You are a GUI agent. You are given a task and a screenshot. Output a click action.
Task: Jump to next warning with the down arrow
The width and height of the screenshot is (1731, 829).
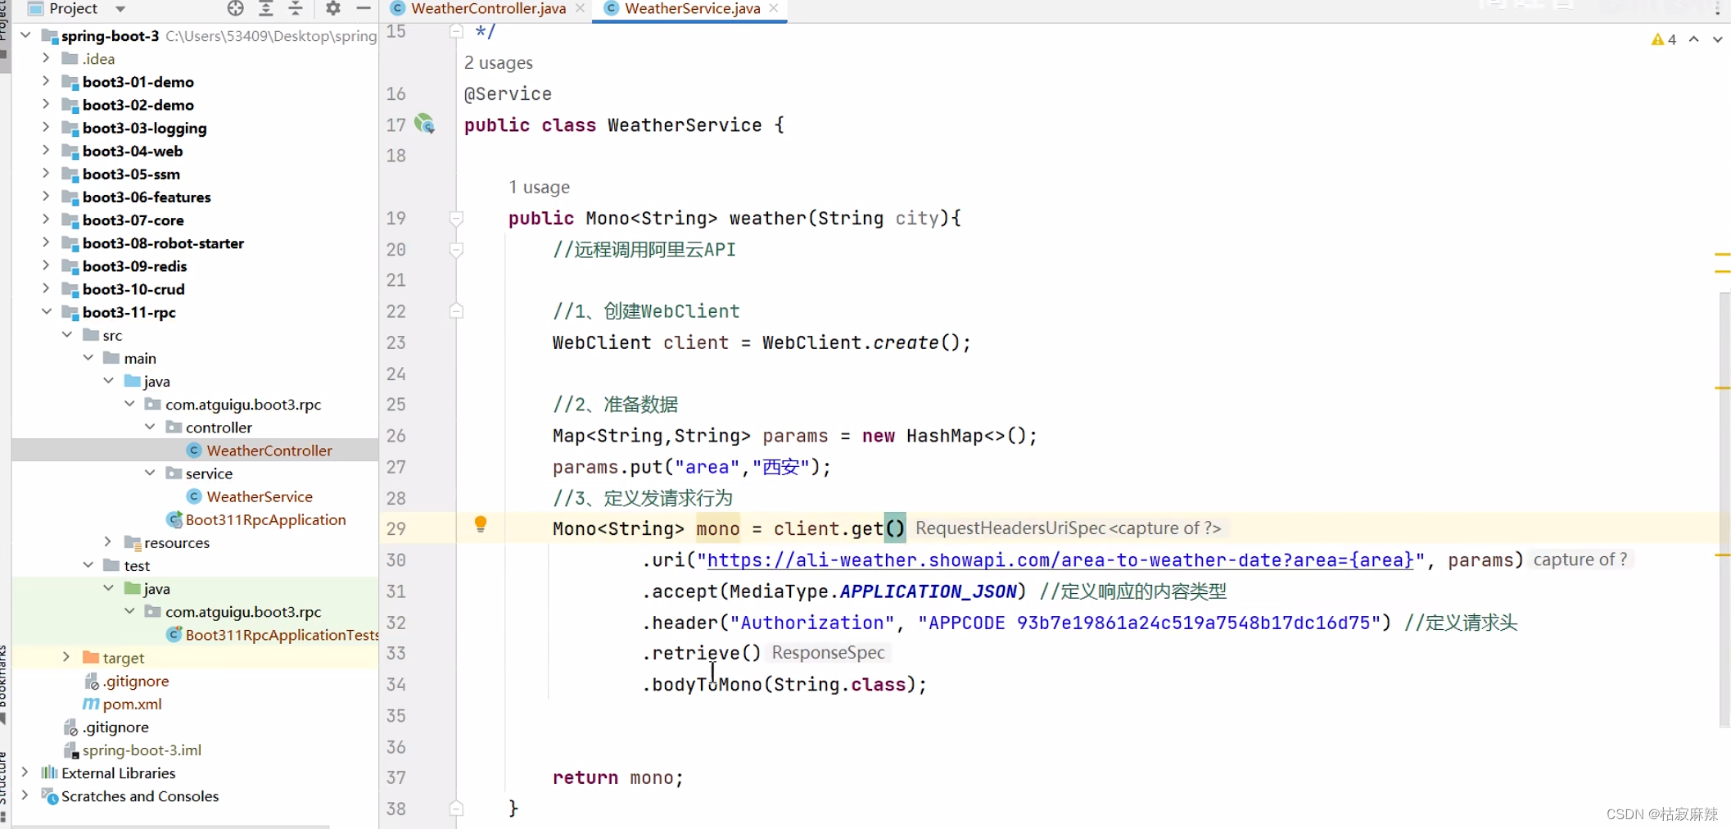tap(1716, 39)
